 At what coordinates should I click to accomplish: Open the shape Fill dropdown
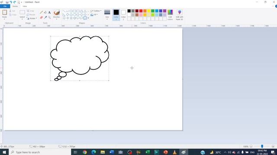click(x=94, y=15)
